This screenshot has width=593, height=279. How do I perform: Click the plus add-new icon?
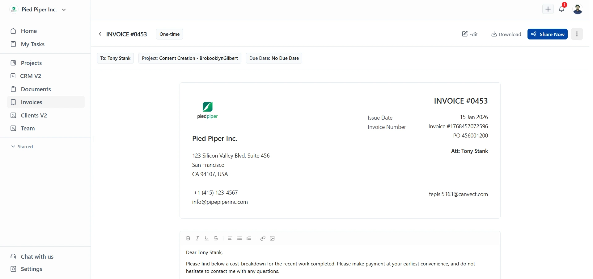(x=548, y=9)
